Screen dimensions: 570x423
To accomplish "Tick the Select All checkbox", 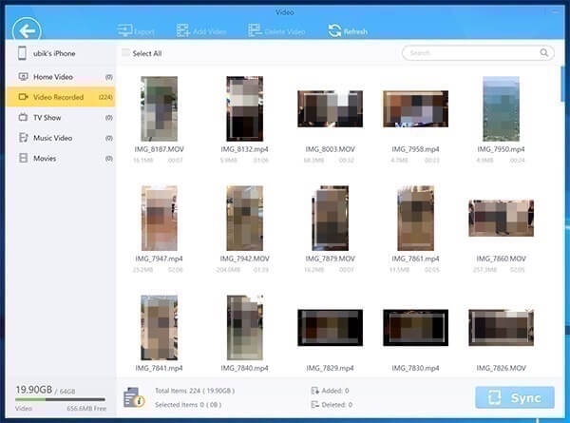I will 126,53.
